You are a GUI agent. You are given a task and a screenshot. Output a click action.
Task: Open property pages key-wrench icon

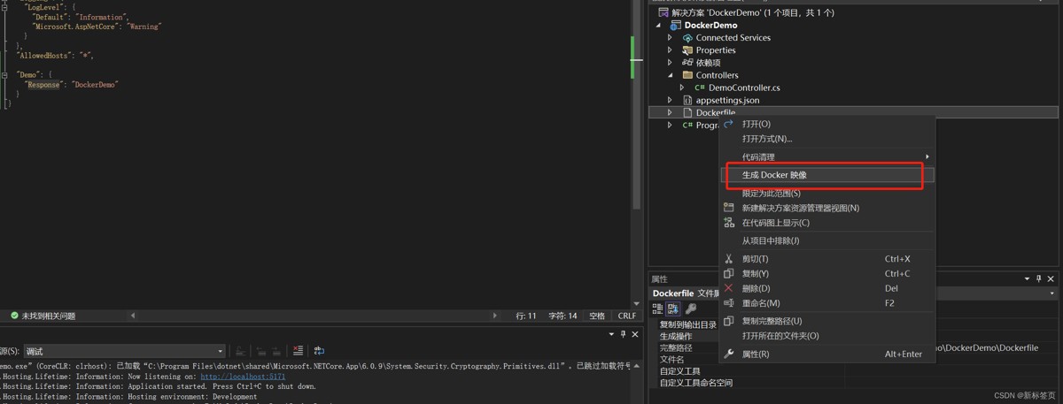click(x=691, y=309)
